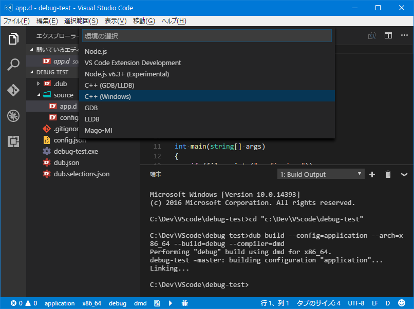
Task: Click the feedback smiley icon
Action: click(x=402, y=303)
